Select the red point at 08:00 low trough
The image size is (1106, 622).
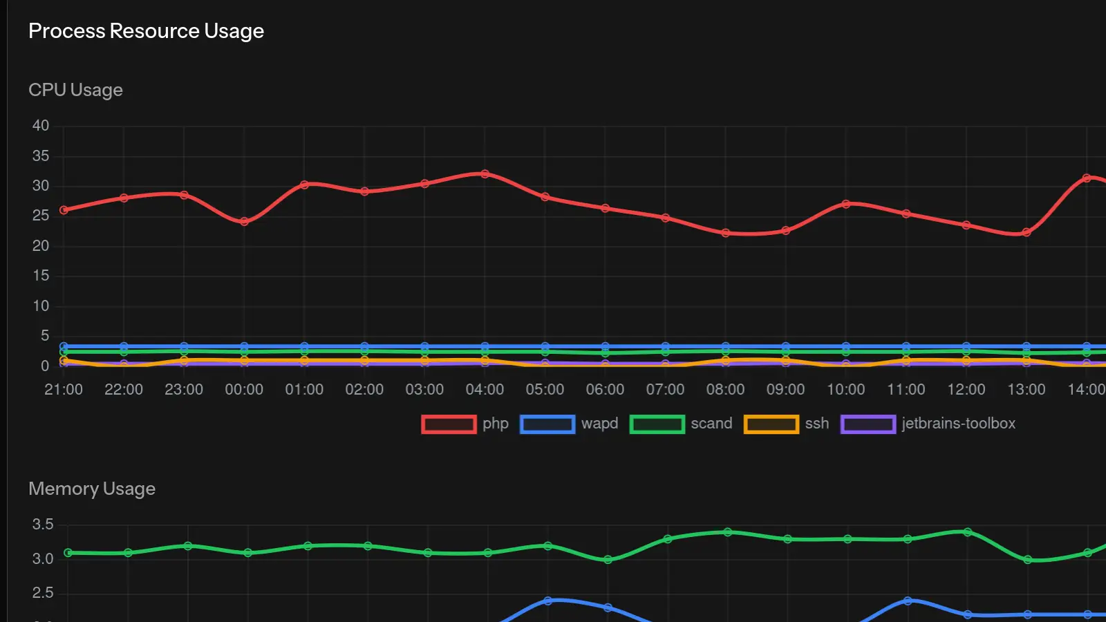(725, 234)
